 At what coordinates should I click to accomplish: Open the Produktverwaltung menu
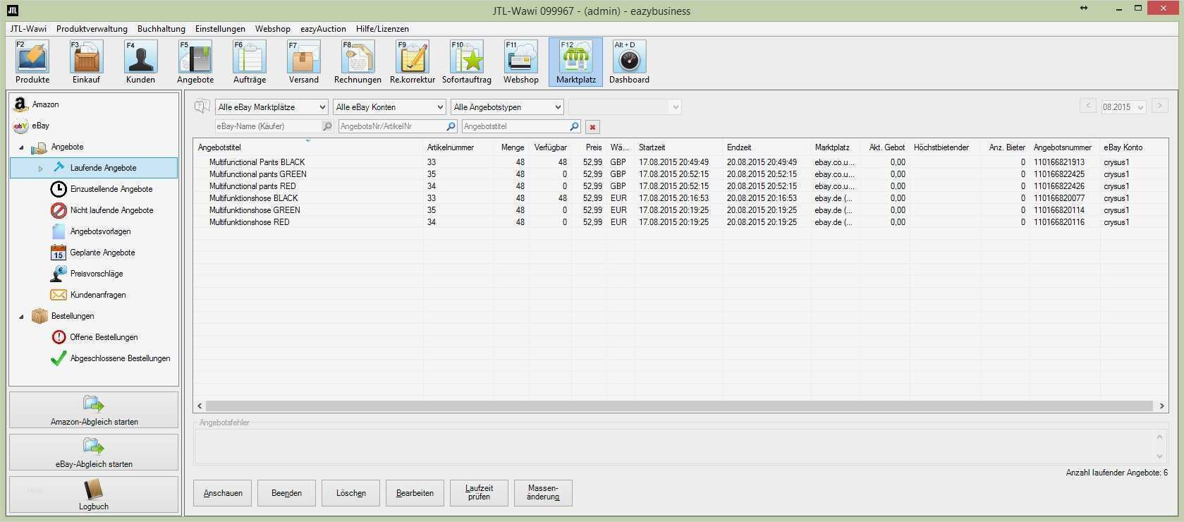(92, 29)
